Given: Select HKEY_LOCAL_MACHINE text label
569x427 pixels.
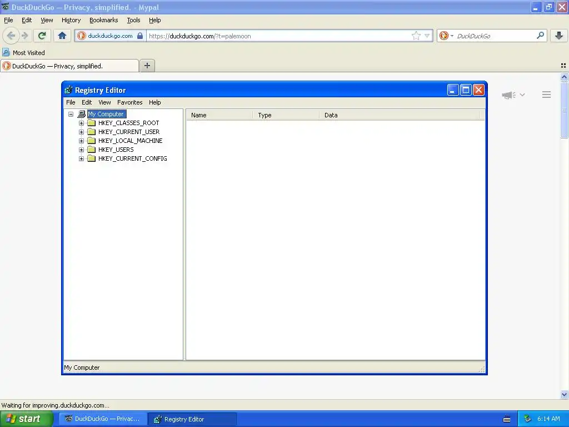Looking at the screenshot, I should (x=130, y=141).
